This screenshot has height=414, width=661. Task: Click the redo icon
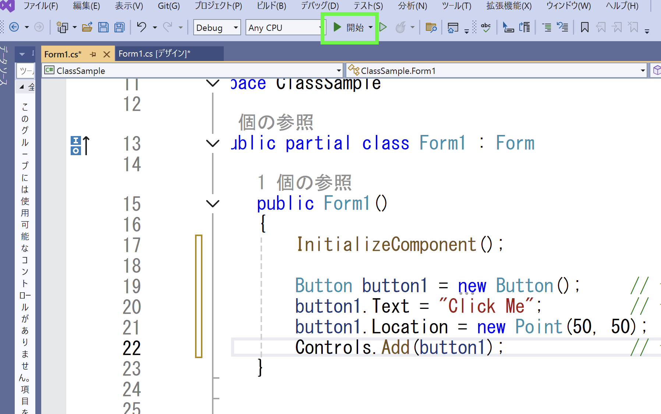(168, 27)
